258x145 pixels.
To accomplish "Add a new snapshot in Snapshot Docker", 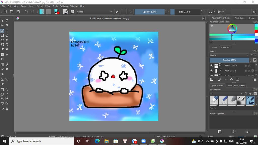I will (220, 132).
